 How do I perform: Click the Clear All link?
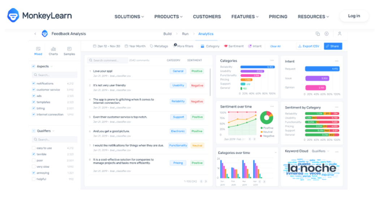[x=275, y=46]
